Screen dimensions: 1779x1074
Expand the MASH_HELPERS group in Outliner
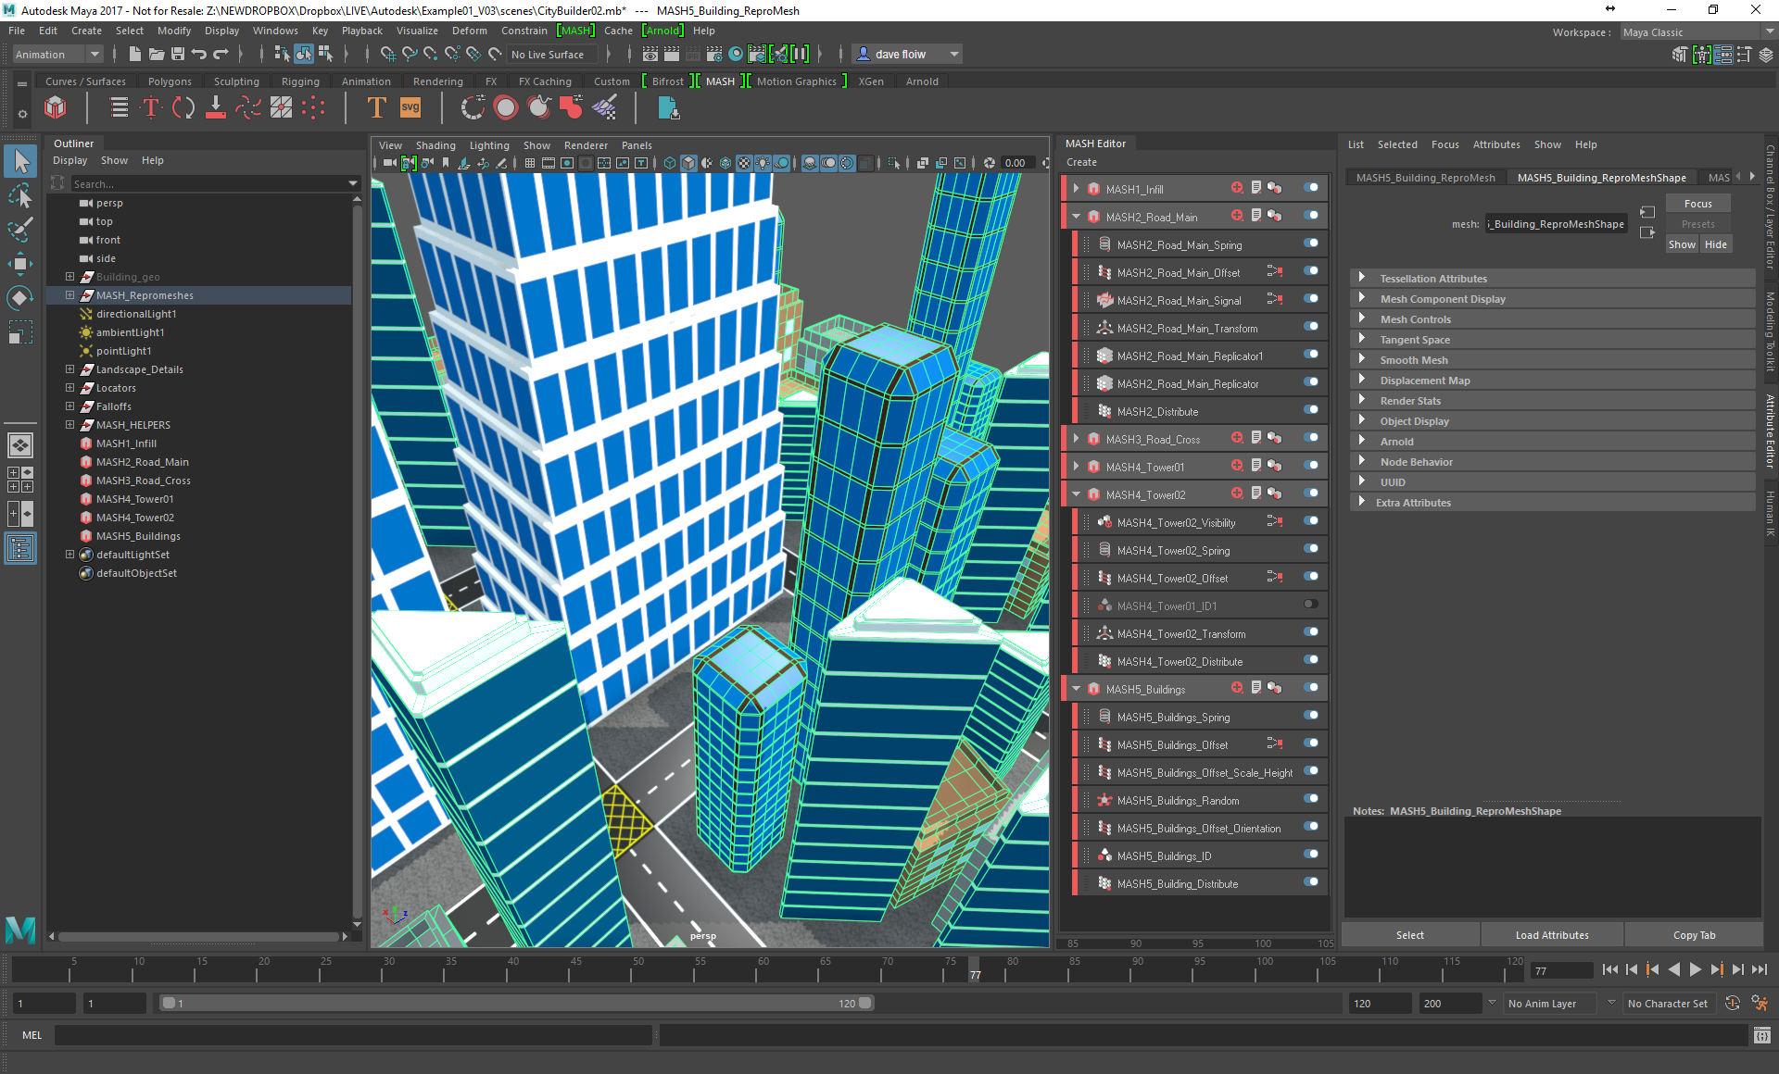click(69, 424)
